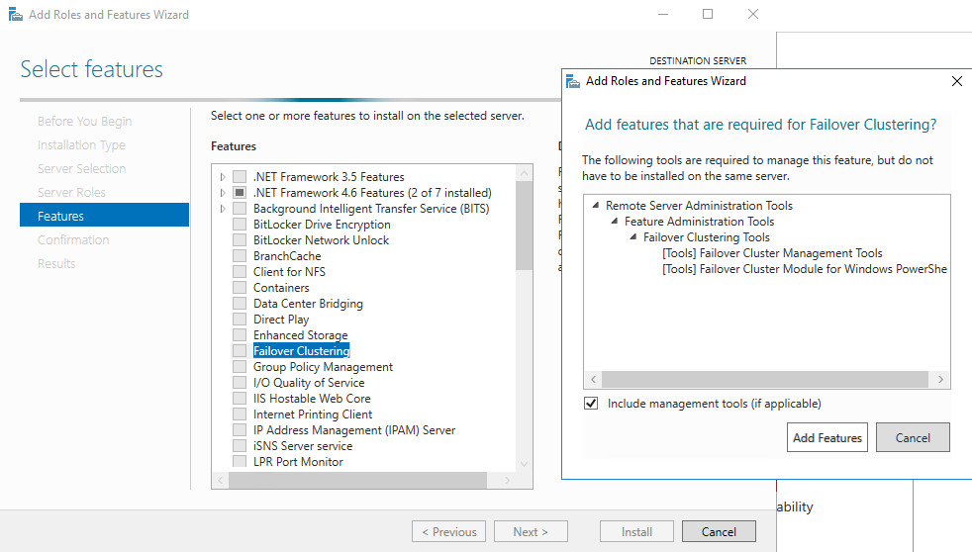Click popup tree scroll left arrow
The image size is (972, 552).
click(x=593, y=379)
